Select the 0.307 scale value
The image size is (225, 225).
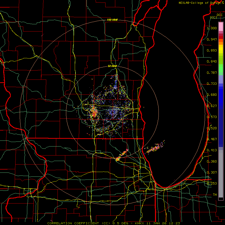212,172
